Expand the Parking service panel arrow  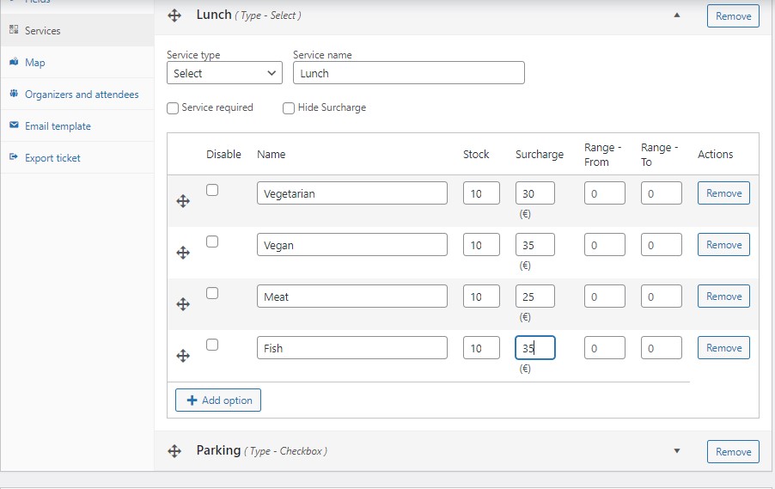point(676,451)
